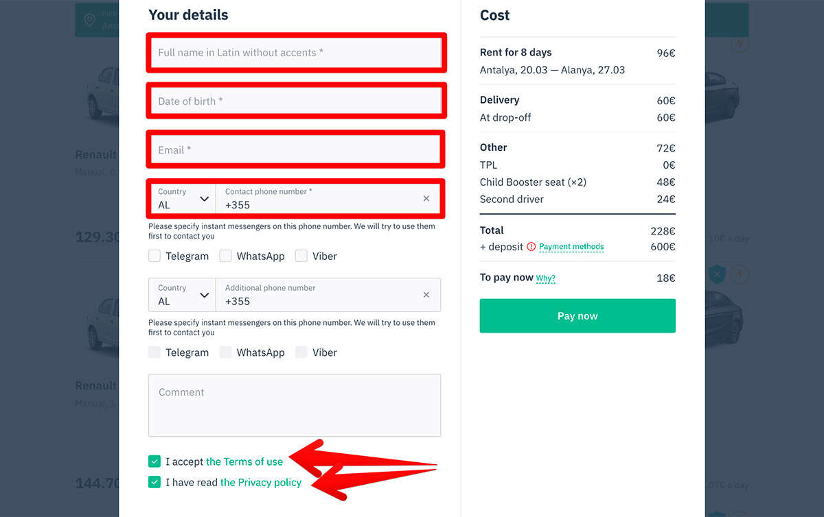The image size is (824, 517).
Task: Open the Privacy policy link
Action: (261, 482)
